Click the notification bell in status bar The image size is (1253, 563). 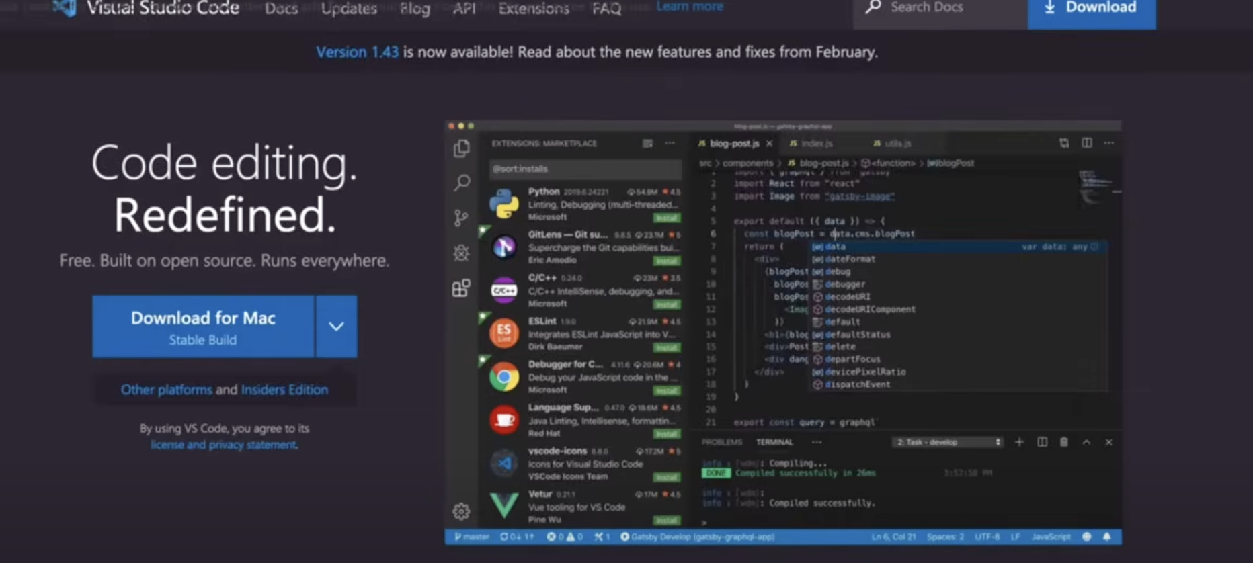1106,537
